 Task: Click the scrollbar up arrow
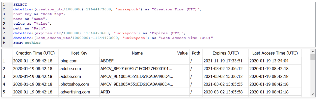(x=313, y=52)
